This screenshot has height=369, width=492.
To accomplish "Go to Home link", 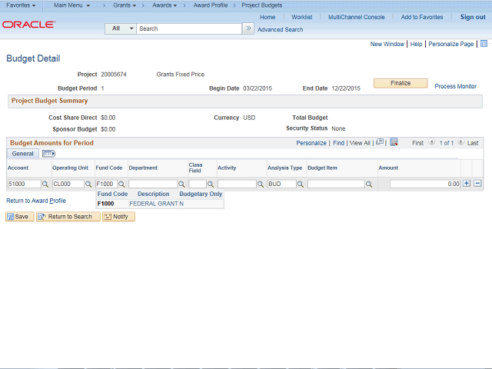I will (268, 17).
